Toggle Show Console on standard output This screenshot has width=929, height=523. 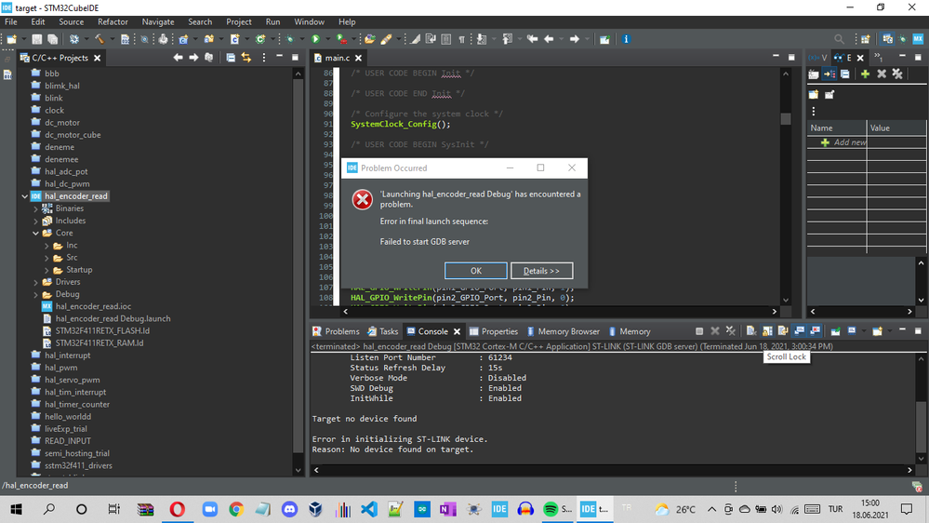[799, 331]
